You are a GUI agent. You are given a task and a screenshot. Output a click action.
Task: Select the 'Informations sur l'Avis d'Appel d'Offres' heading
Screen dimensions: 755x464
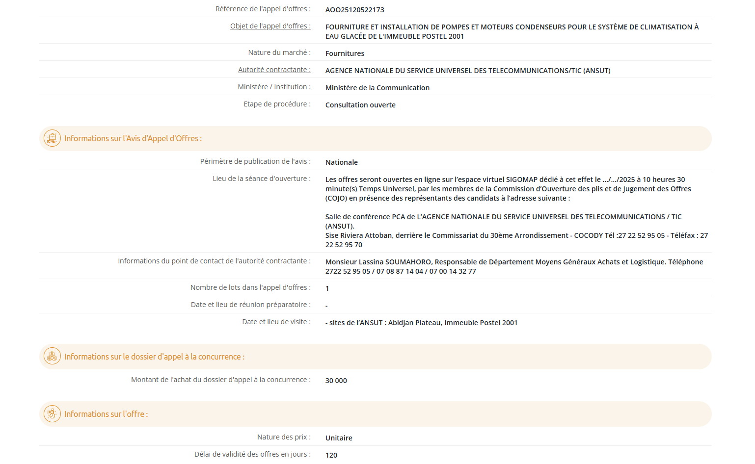[x=133, y=139]
